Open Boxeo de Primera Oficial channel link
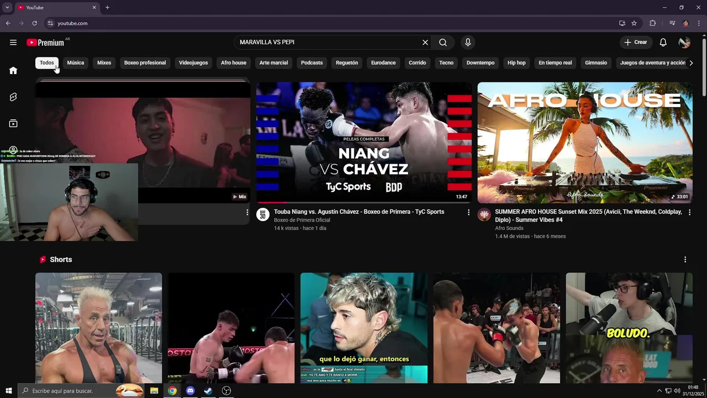The width and height of the screenshot is (707, 398). coord(302,220)
